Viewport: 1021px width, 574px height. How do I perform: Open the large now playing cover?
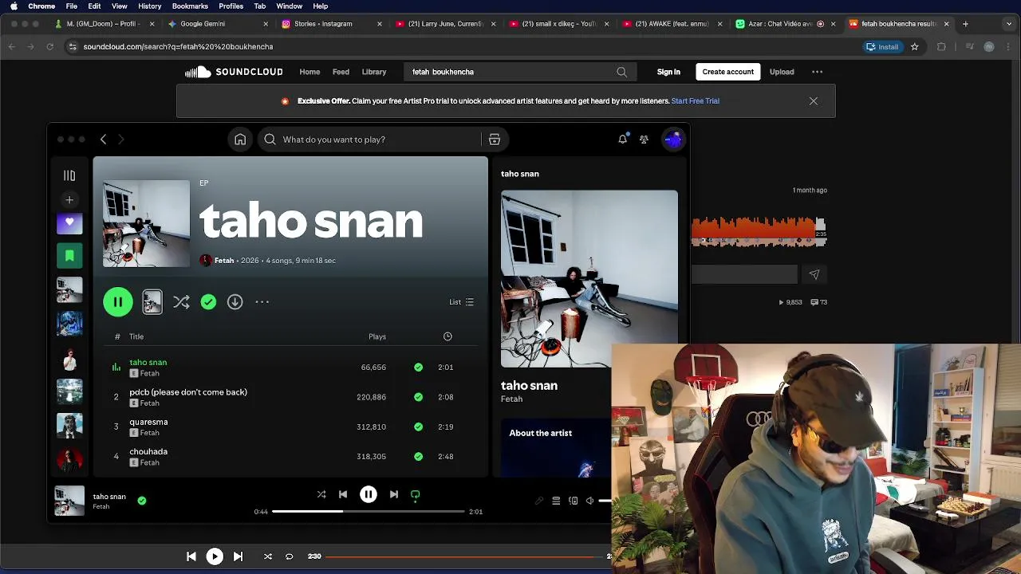(x=589, y=279)
